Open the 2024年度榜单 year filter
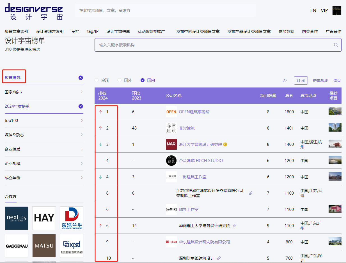This screenshot has height=263, width=346. [x=17, y=106]
